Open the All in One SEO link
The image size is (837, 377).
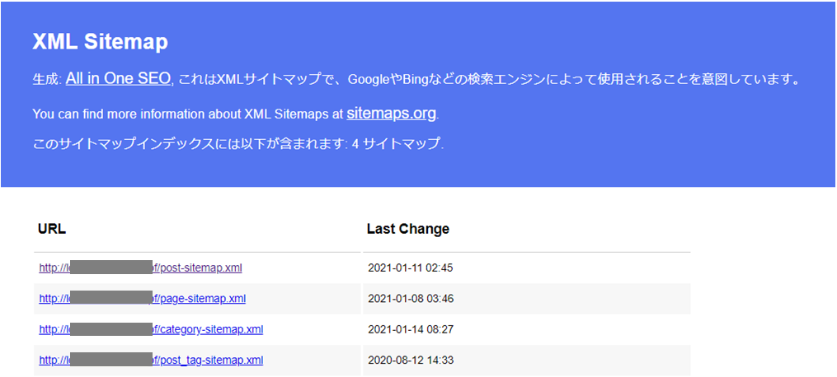coord(118,79)
